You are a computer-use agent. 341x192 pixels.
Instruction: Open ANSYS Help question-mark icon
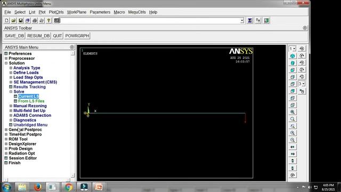48,20
